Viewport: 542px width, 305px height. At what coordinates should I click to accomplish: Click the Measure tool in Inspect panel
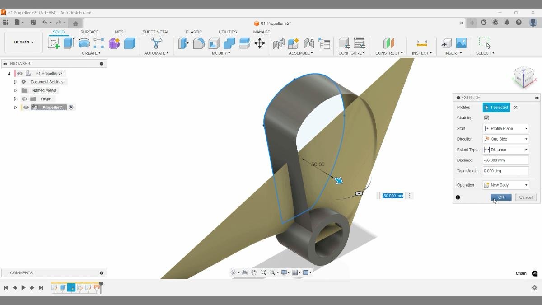click(x=421, y=43)
